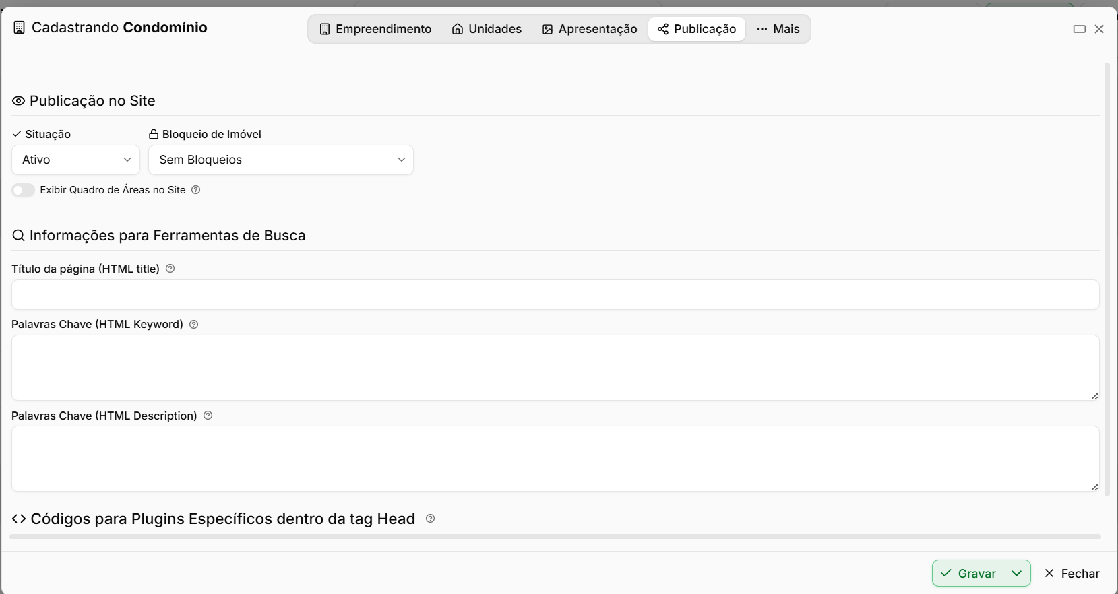Click the resize handle of HTML Keyword textarea
Screen dimensions: 1118x594
(1094, 396)
